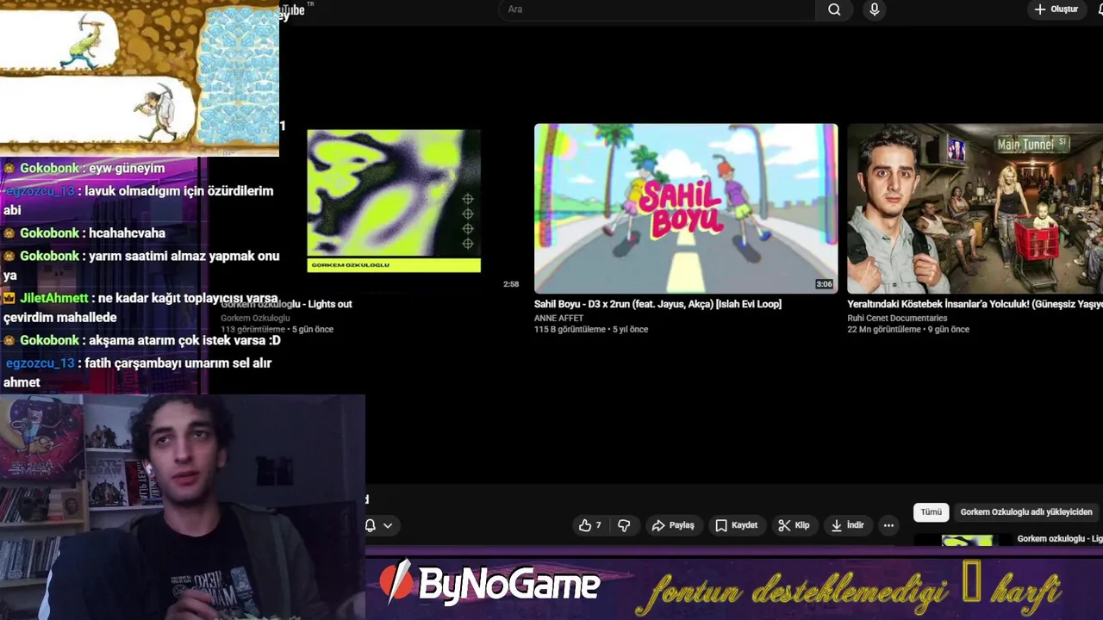Click the YouTube logo in header
Screen dimensions: 1103x620
(293, 9)
